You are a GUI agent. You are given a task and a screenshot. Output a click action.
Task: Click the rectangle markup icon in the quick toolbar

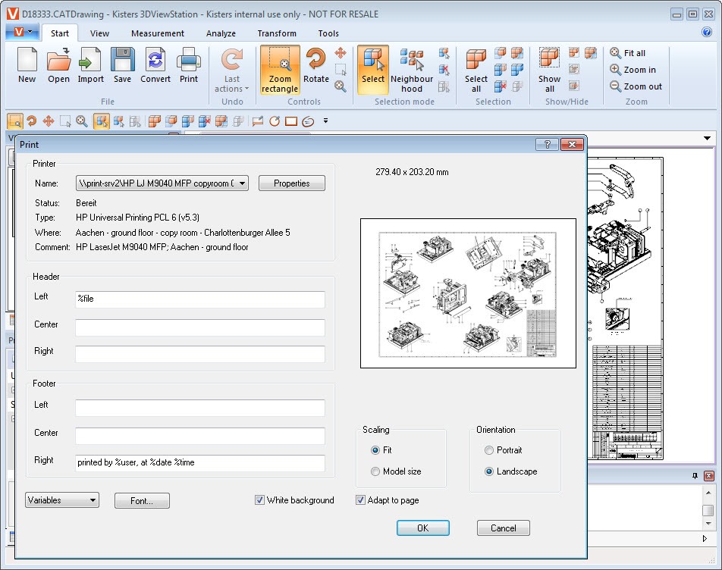pos(291,121)
